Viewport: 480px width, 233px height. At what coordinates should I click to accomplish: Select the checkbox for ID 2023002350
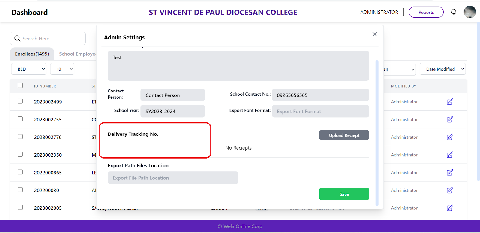(20, 154)
